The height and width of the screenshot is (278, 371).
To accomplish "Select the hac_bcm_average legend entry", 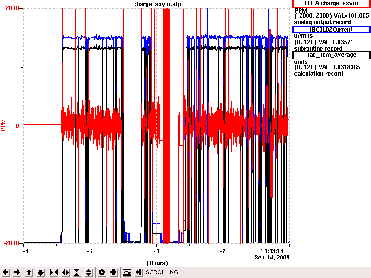I will [331, 55].
